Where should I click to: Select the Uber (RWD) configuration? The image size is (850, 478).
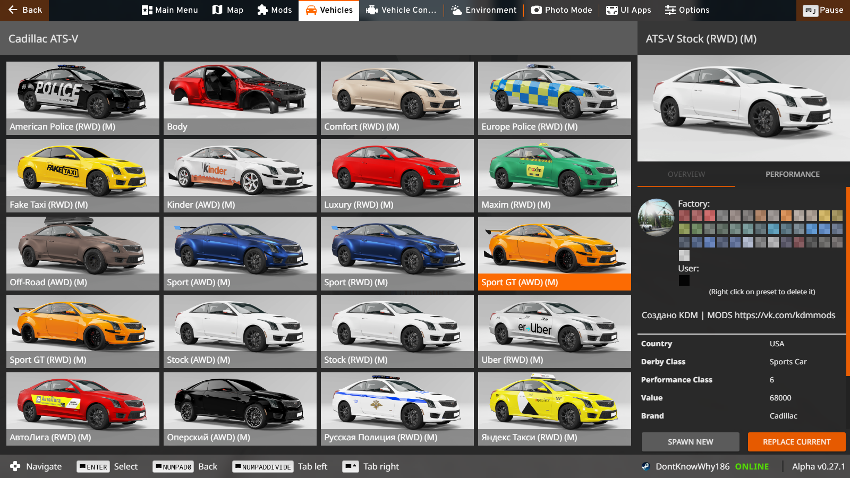[555, 331]
